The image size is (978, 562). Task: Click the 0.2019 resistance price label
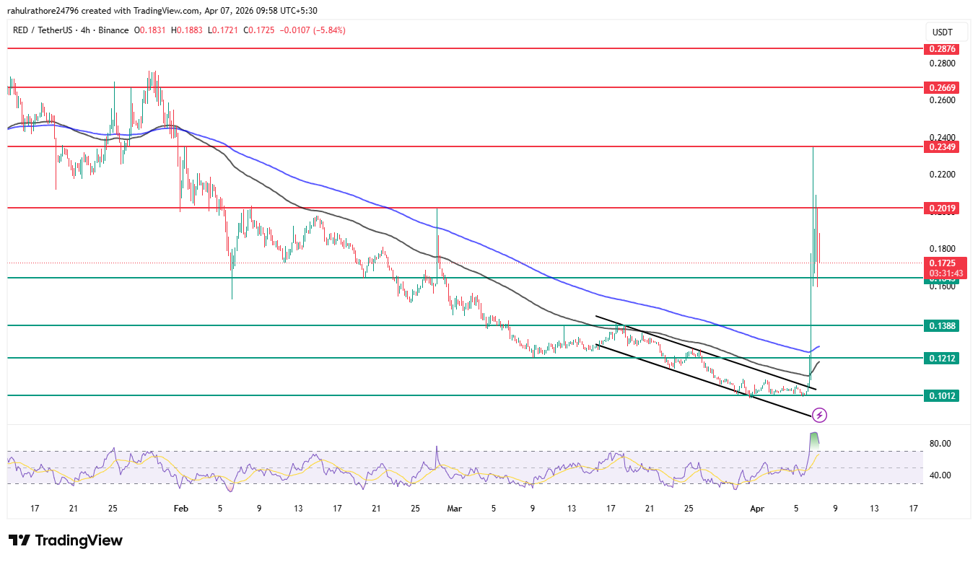coord(943,208)
